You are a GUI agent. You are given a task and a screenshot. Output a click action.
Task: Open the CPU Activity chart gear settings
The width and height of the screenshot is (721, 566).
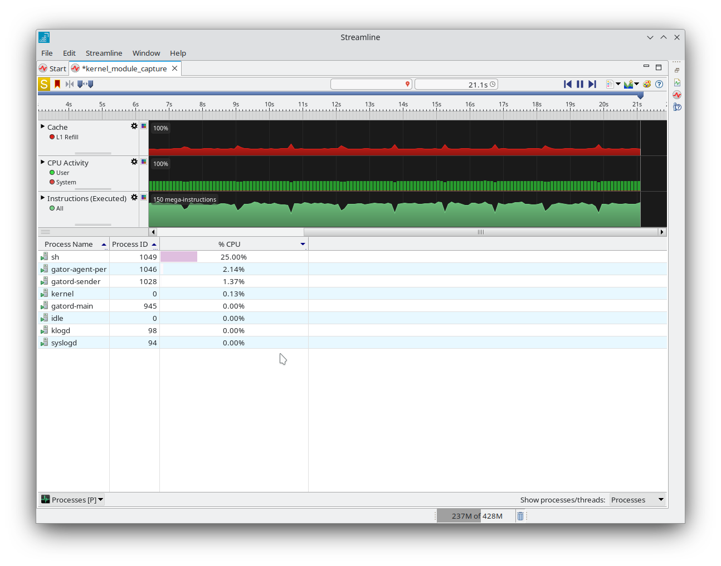click(x=134, y=162)
